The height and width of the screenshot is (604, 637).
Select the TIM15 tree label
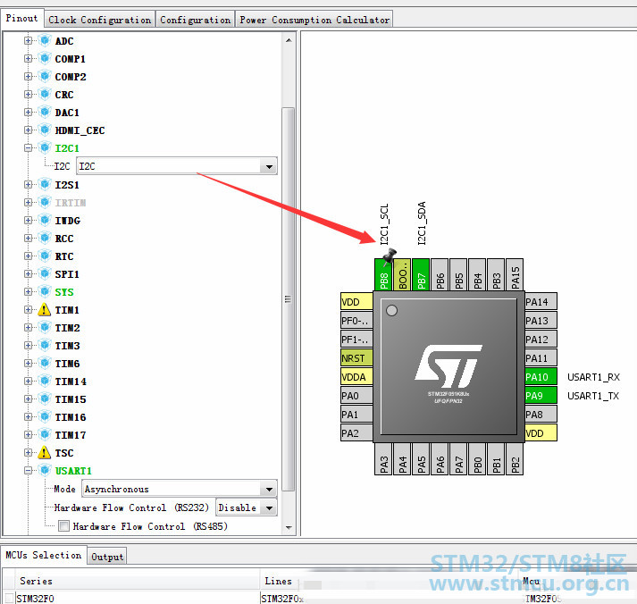[71, 399]
